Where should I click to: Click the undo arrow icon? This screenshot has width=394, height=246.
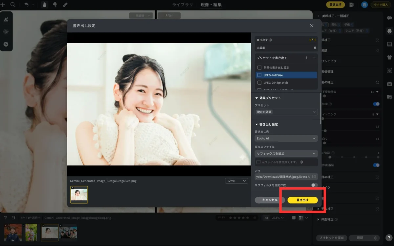tap(26, 5)
